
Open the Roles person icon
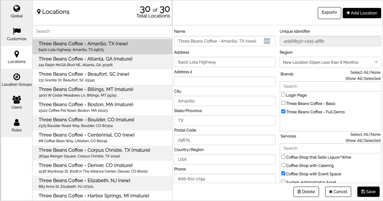coord(17,122)
